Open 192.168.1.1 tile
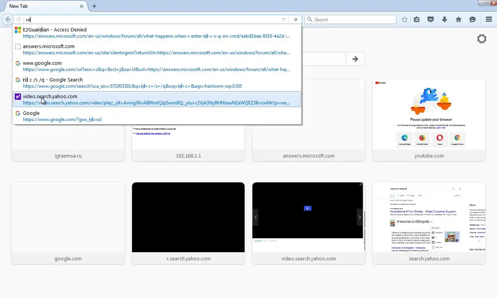The image size is (497, 298). coord(188,120)
